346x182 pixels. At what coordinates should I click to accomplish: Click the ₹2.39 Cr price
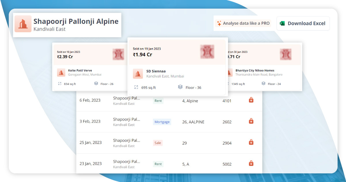(x=65, y=57)
